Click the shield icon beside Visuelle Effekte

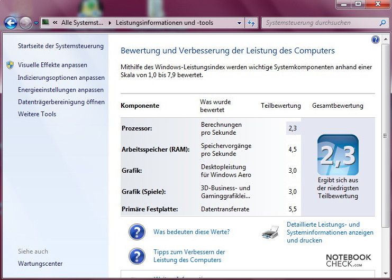click(10, 65)
